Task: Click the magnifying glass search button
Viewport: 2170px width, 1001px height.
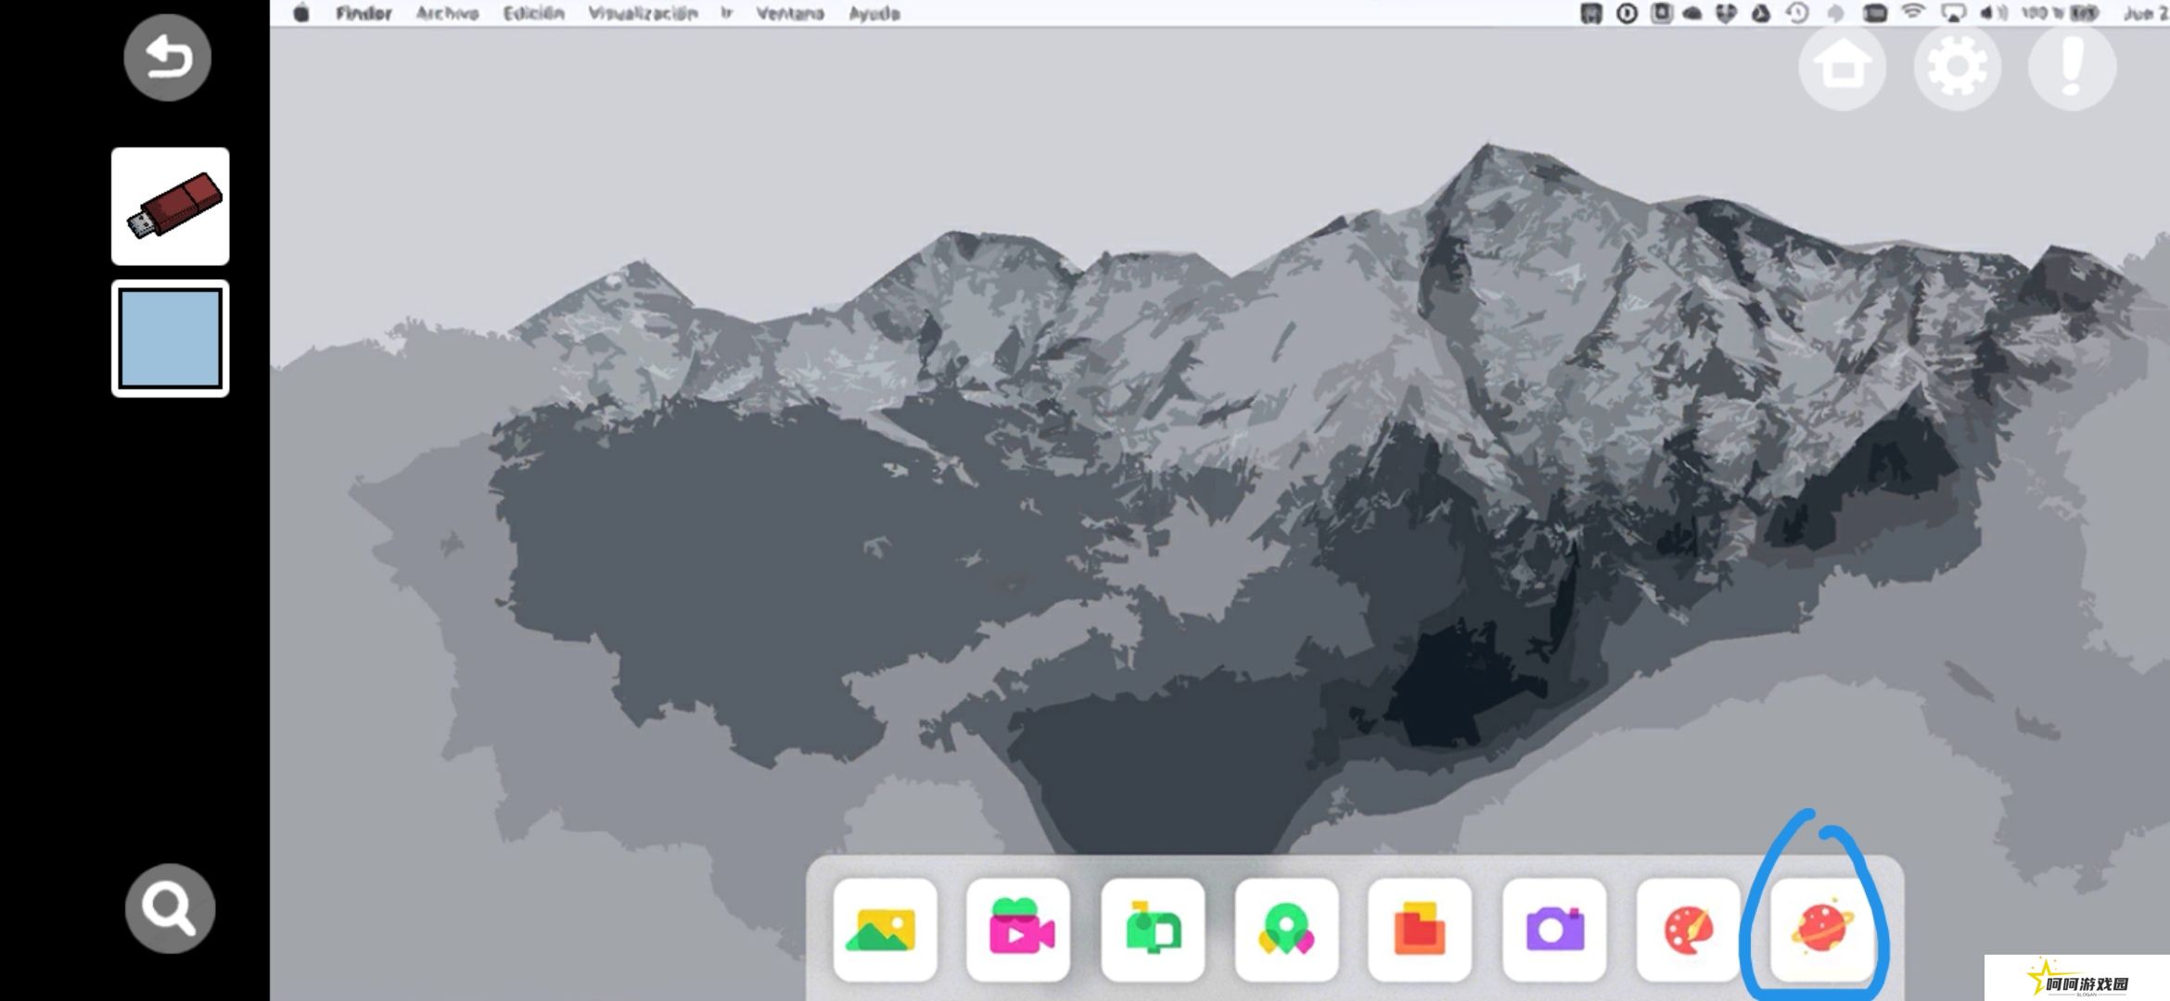Action: point(170,908)
